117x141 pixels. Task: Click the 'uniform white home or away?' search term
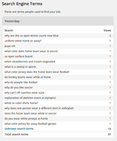pyautogui.click(x=23, y=41)
